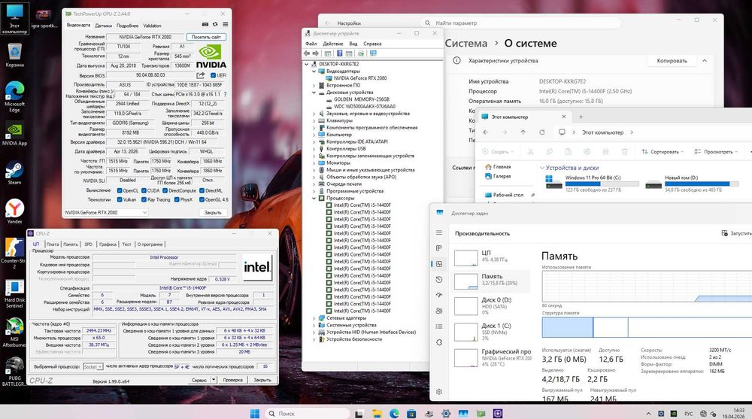Toggle the OpenCL checkbox in GPU-Z
Screen dimensions: 752x419
[120, 190]
